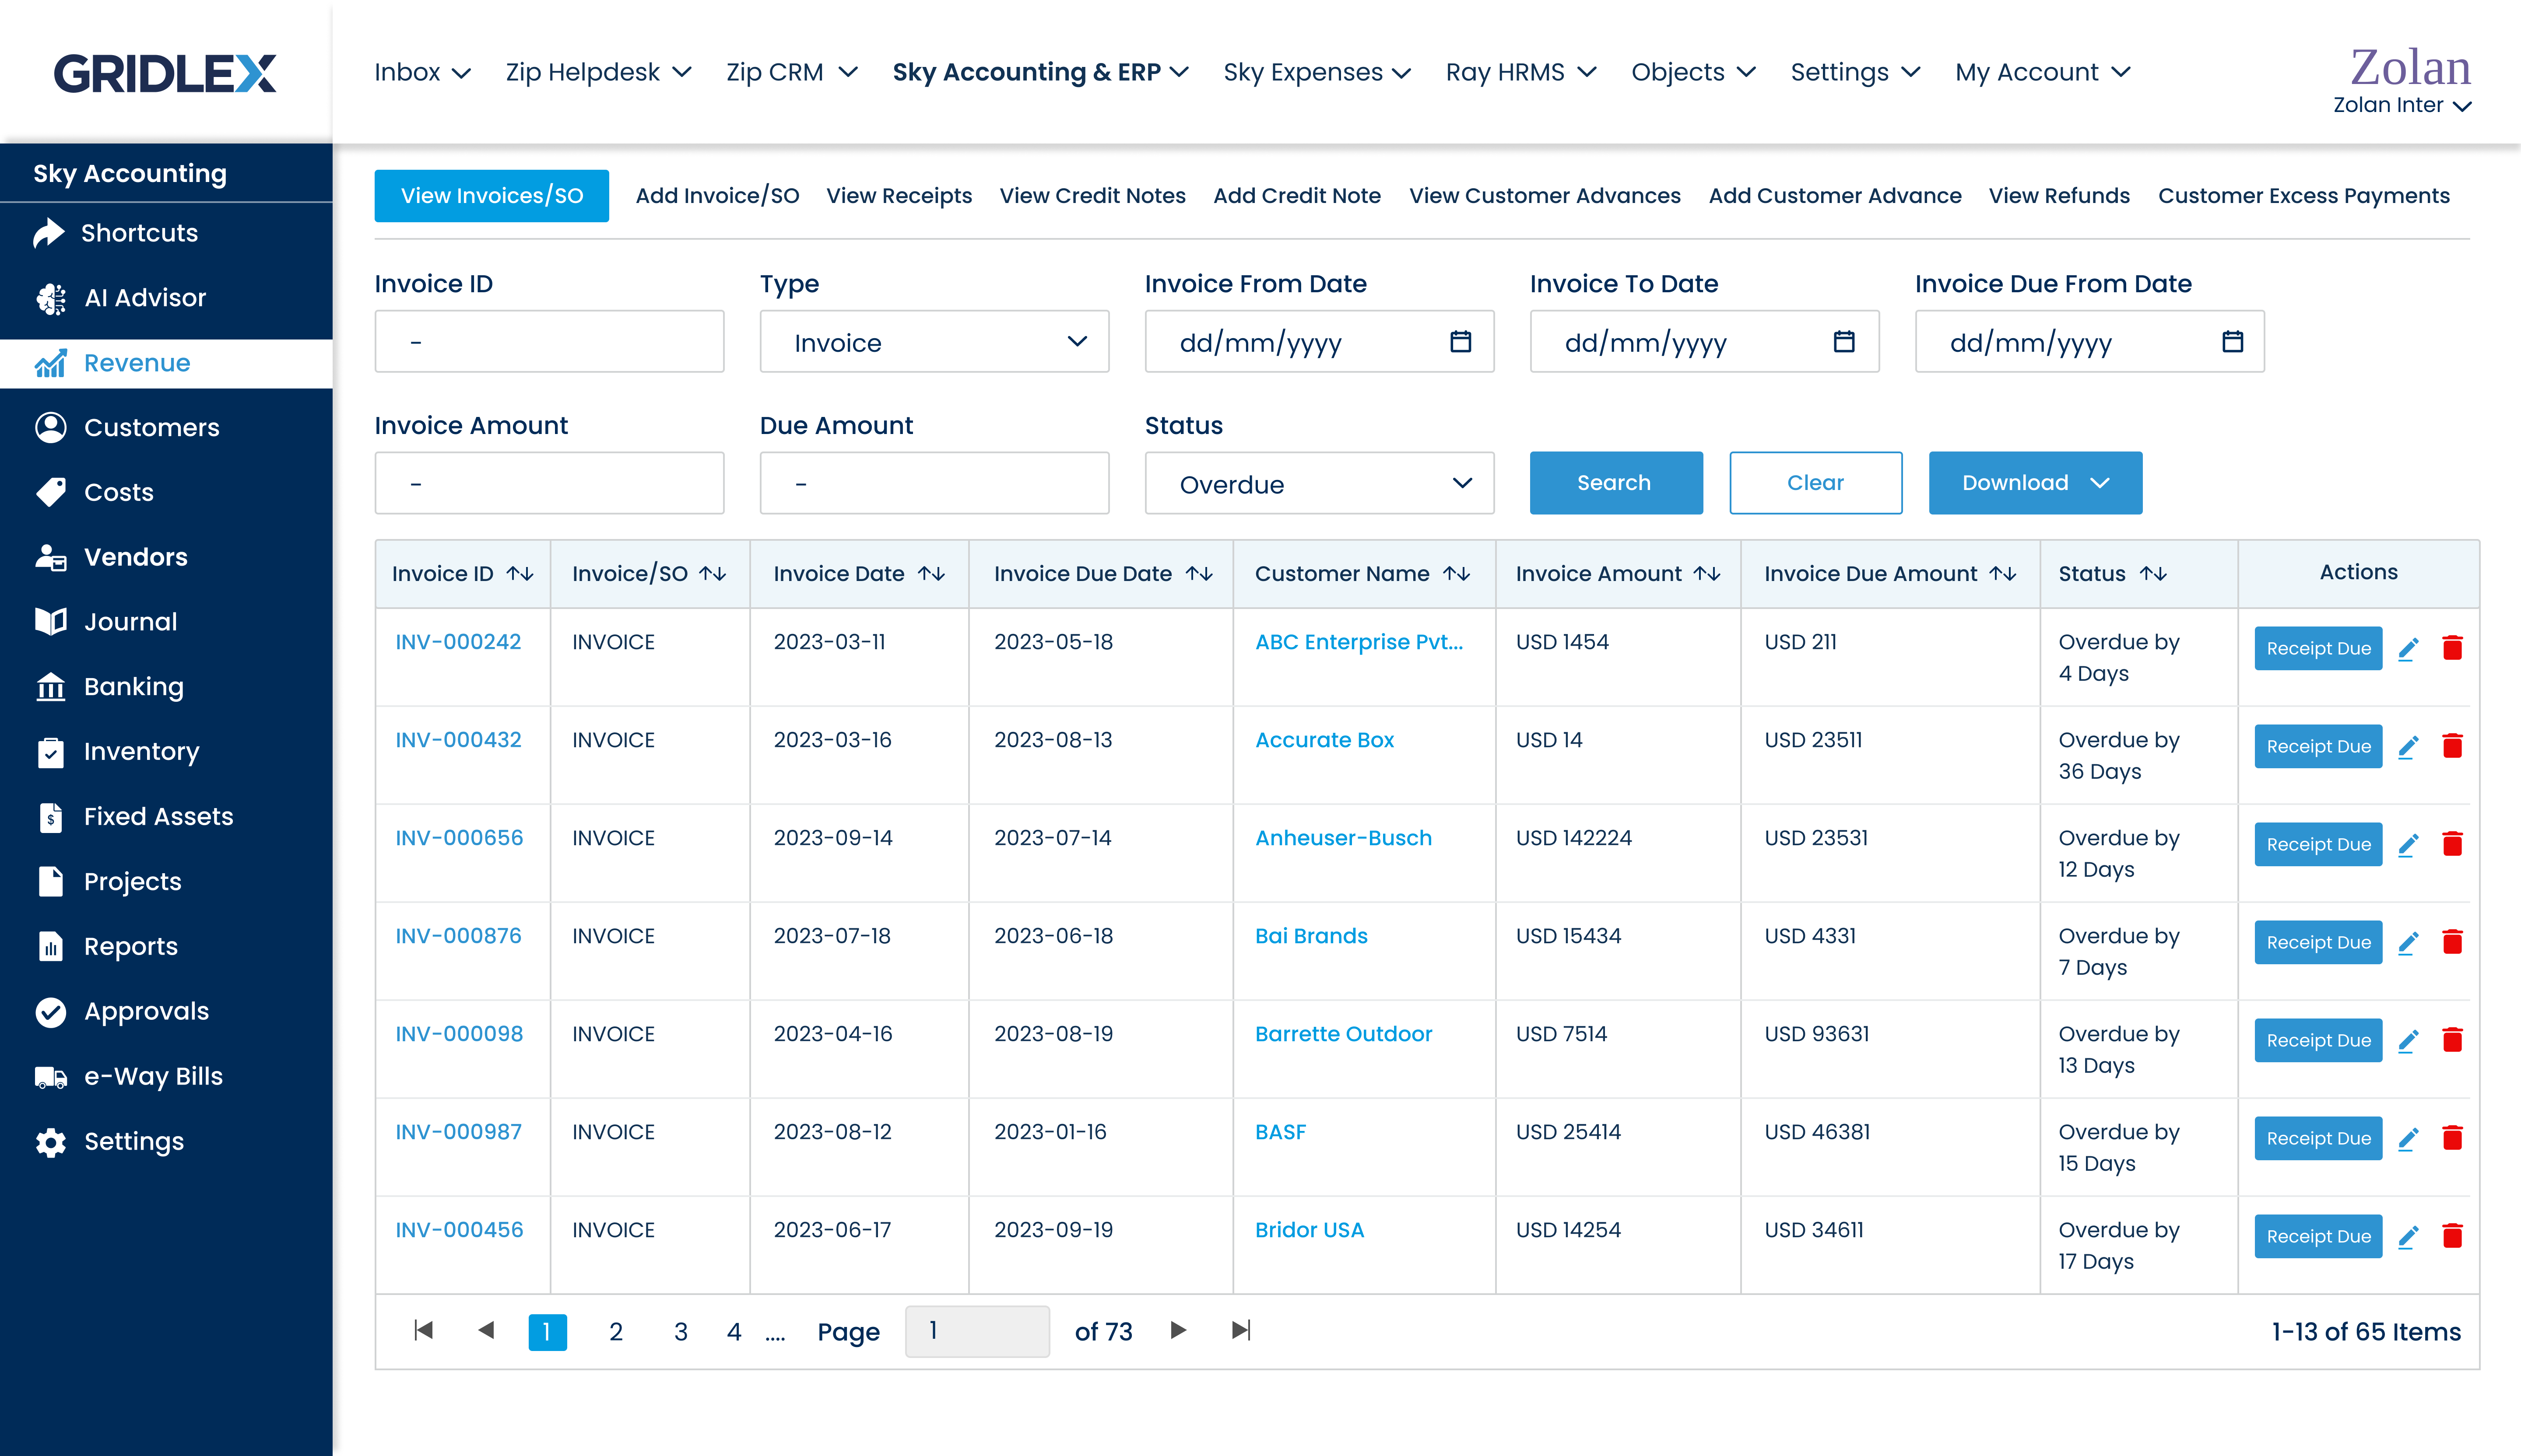Sort by Customer Name column arrows
Screen dimensions: 2521x1456
[x=1457, y=574]
